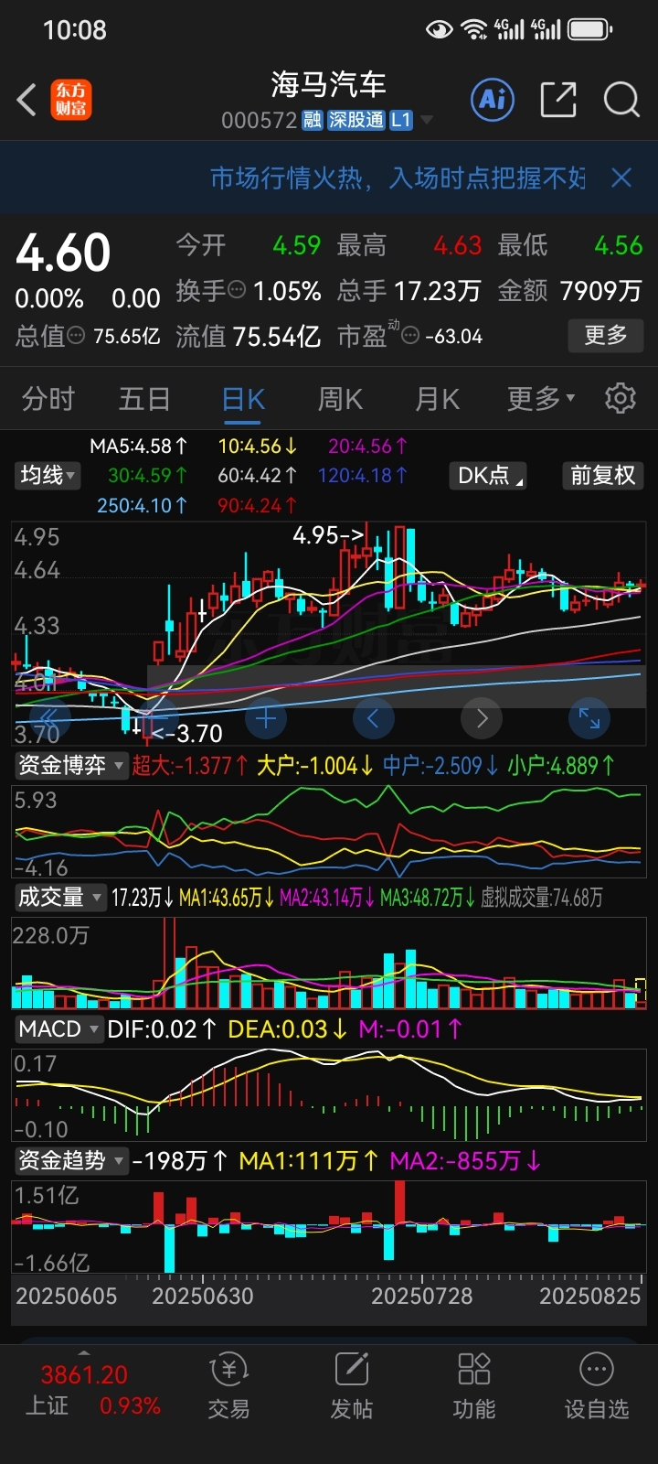Viewport: 658px width, 1464px height.
Task: Tap the eye comfort icon in status bar
Action: pyautogui.click(x=440, y=30)
